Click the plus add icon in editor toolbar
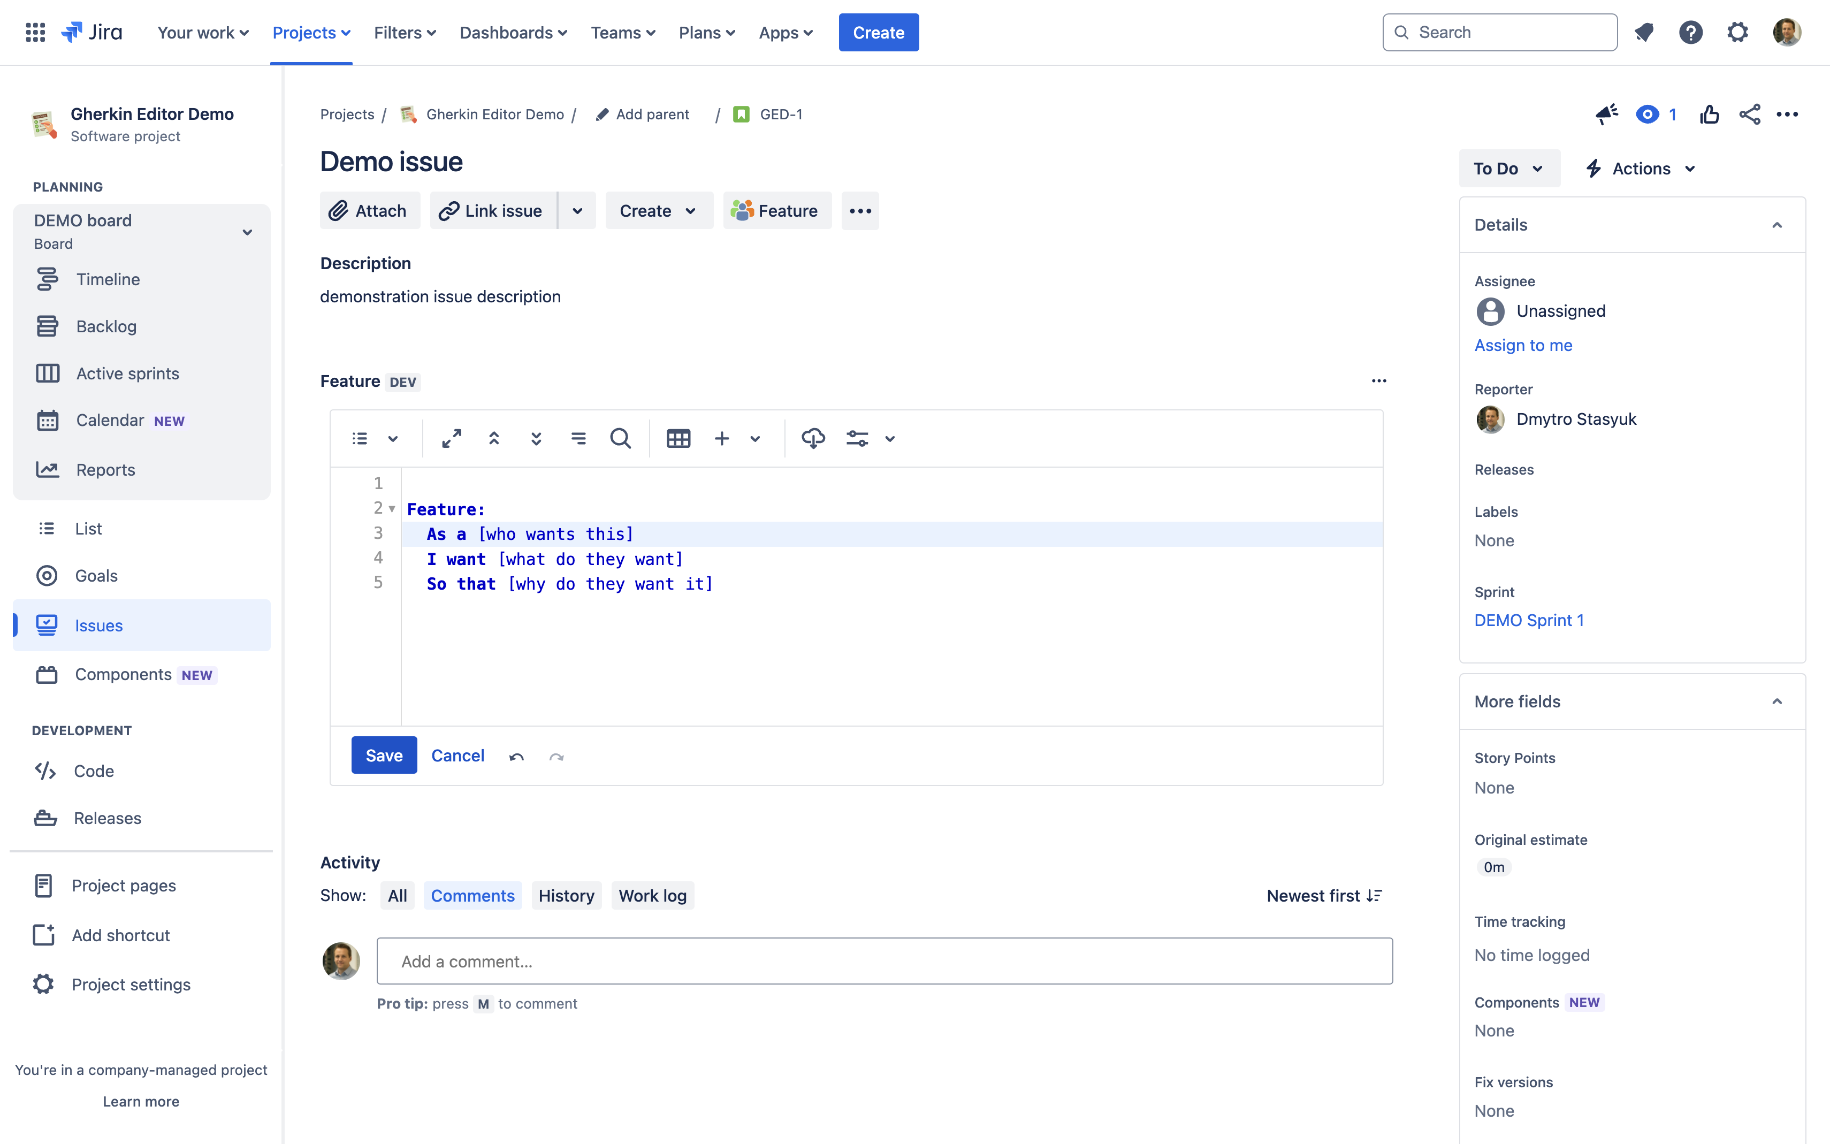This screenshot has width=1830, height=1144. point(722,438)
